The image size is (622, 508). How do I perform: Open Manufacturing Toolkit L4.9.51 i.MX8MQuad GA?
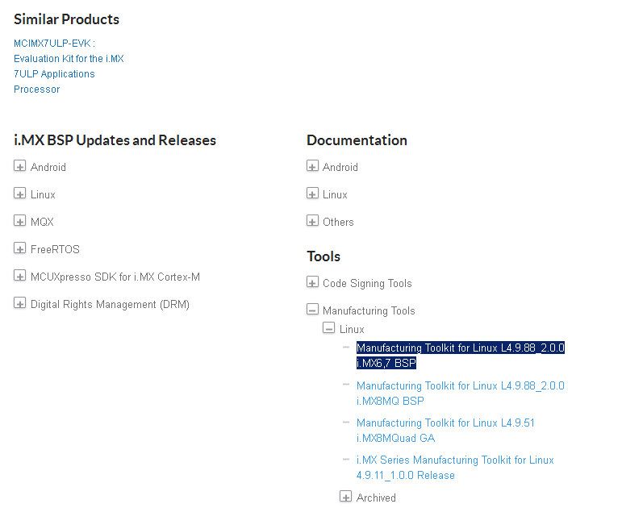click(445, 431)
